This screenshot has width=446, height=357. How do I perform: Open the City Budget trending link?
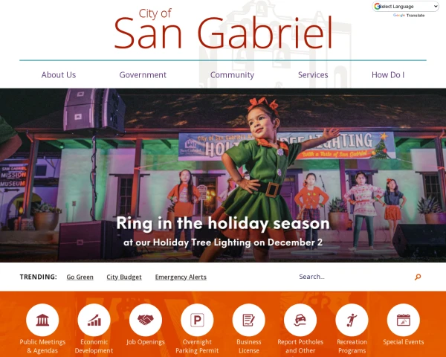(x=124, y=277)
